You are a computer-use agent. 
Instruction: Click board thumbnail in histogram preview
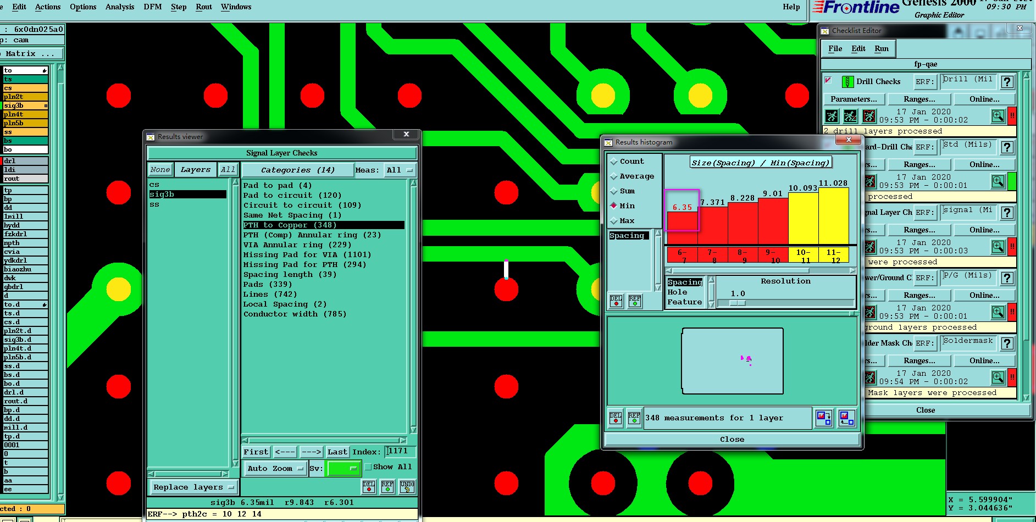coord(733,361)
